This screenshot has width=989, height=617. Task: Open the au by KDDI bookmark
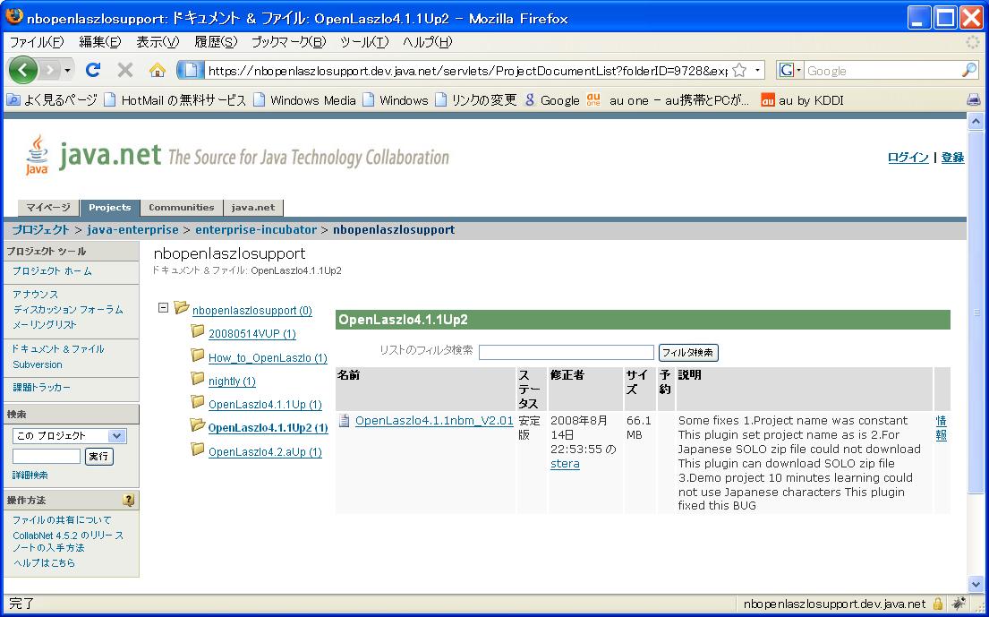pyautogui.click(x=802, y=100)
